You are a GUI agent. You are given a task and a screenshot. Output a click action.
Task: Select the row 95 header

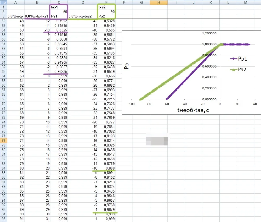click(3, 219)
